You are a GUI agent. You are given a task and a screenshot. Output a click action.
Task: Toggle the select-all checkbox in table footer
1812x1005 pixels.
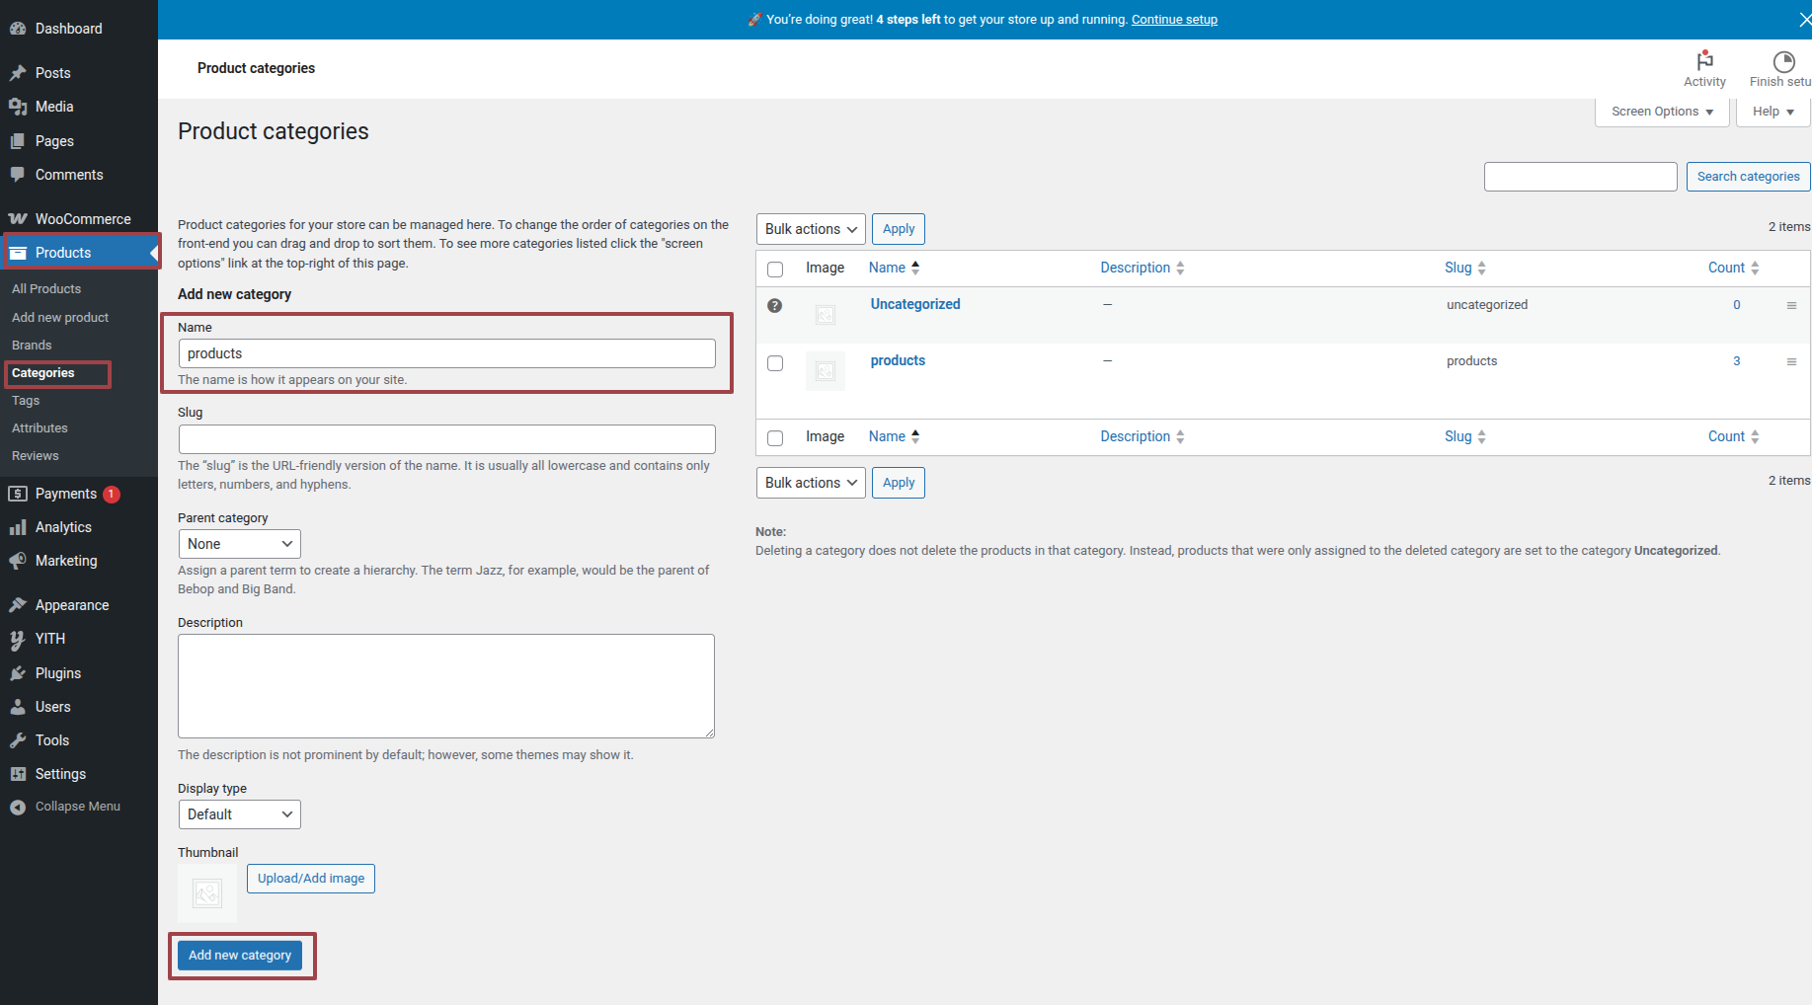coord(775,438)
